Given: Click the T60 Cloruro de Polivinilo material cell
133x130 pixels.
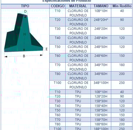Looking at the screenshot, I should [x=78, y=58].
